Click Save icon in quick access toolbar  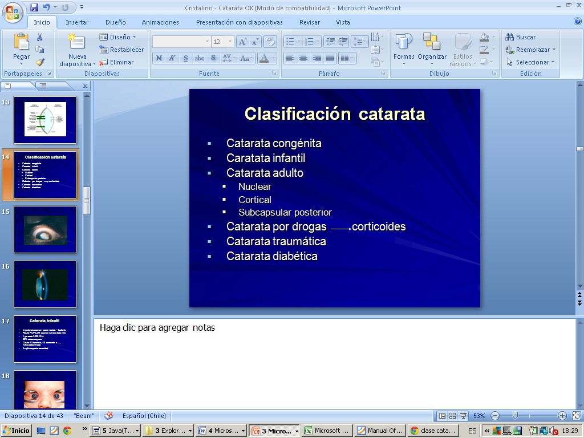[34, 7]
